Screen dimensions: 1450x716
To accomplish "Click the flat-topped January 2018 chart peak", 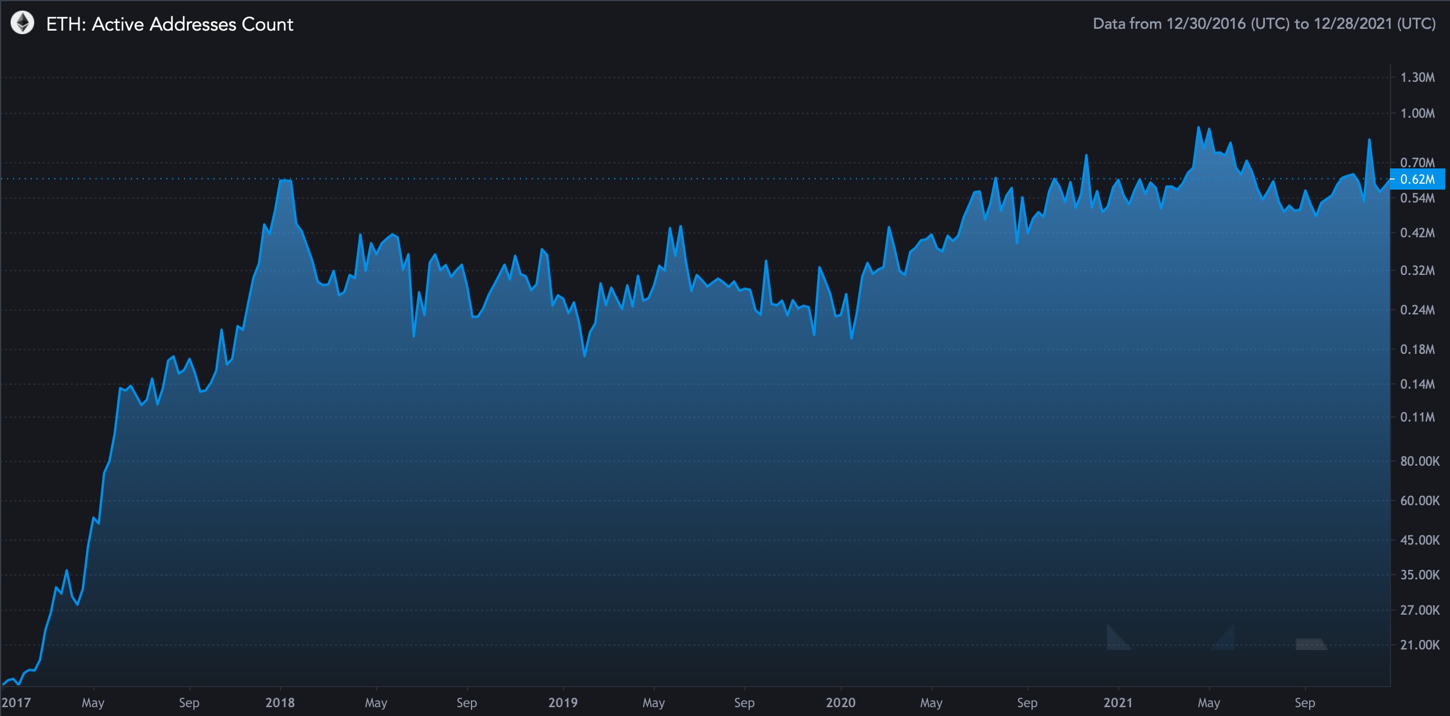I will (x=285, y=180).
